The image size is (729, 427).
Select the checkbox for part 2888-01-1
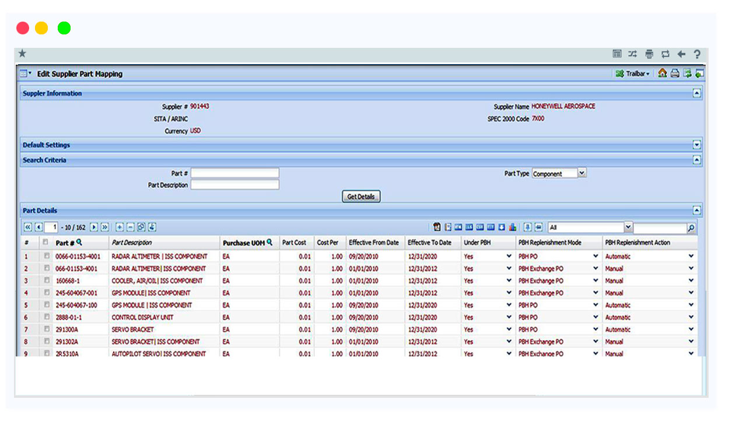click(47, 317)
